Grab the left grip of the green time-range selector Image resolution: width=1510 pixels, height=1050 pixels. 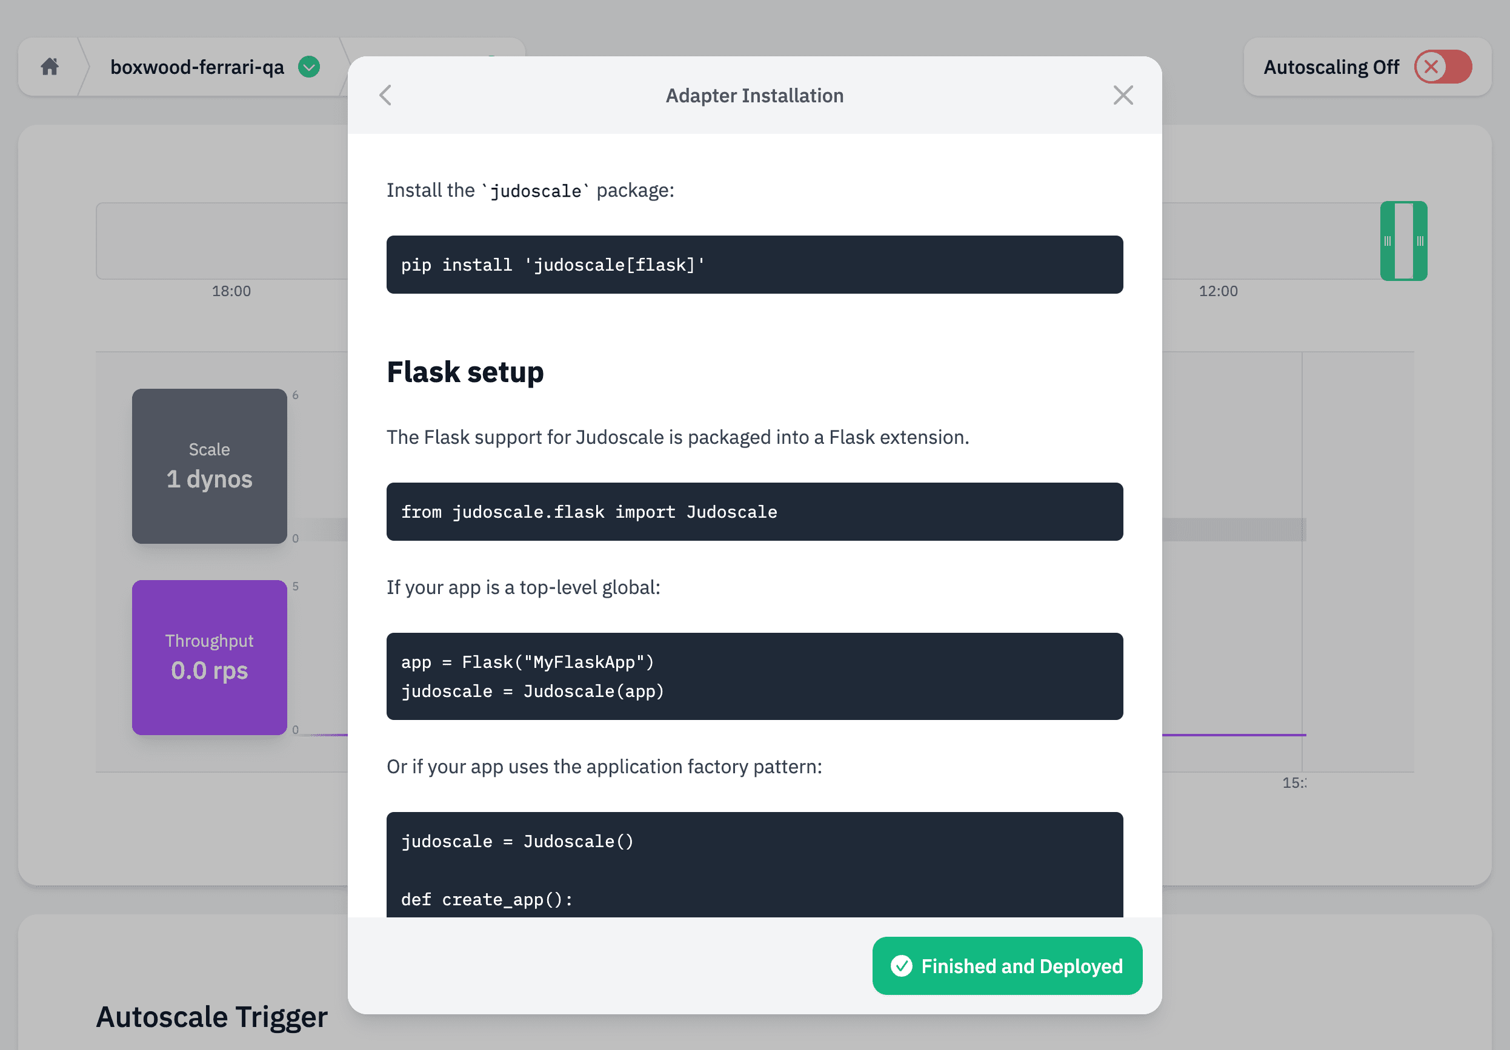1388,241
